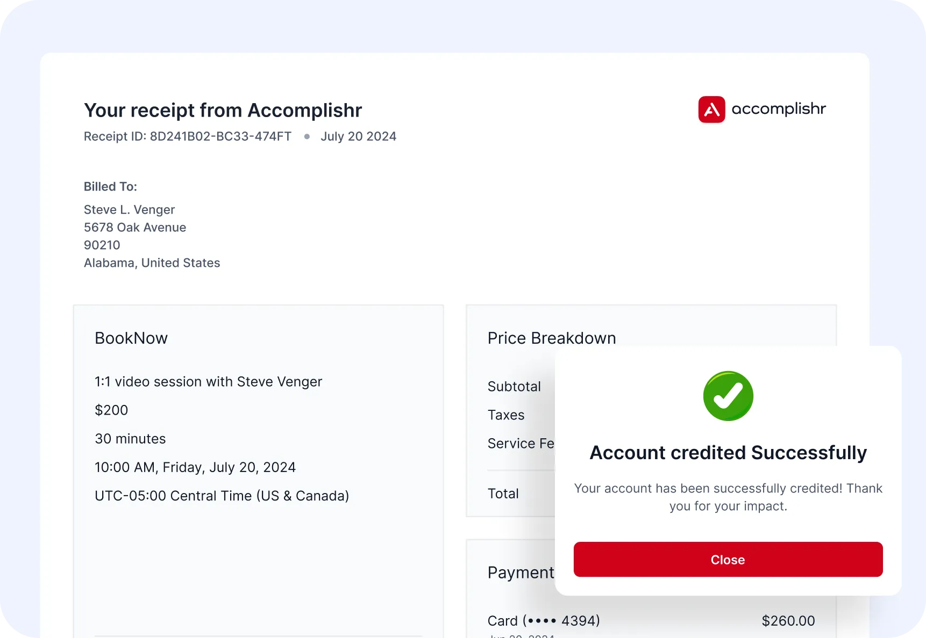926x638 pixels.
Task: Click the 30 minutes duration text
Action: [x=130, y=439]
